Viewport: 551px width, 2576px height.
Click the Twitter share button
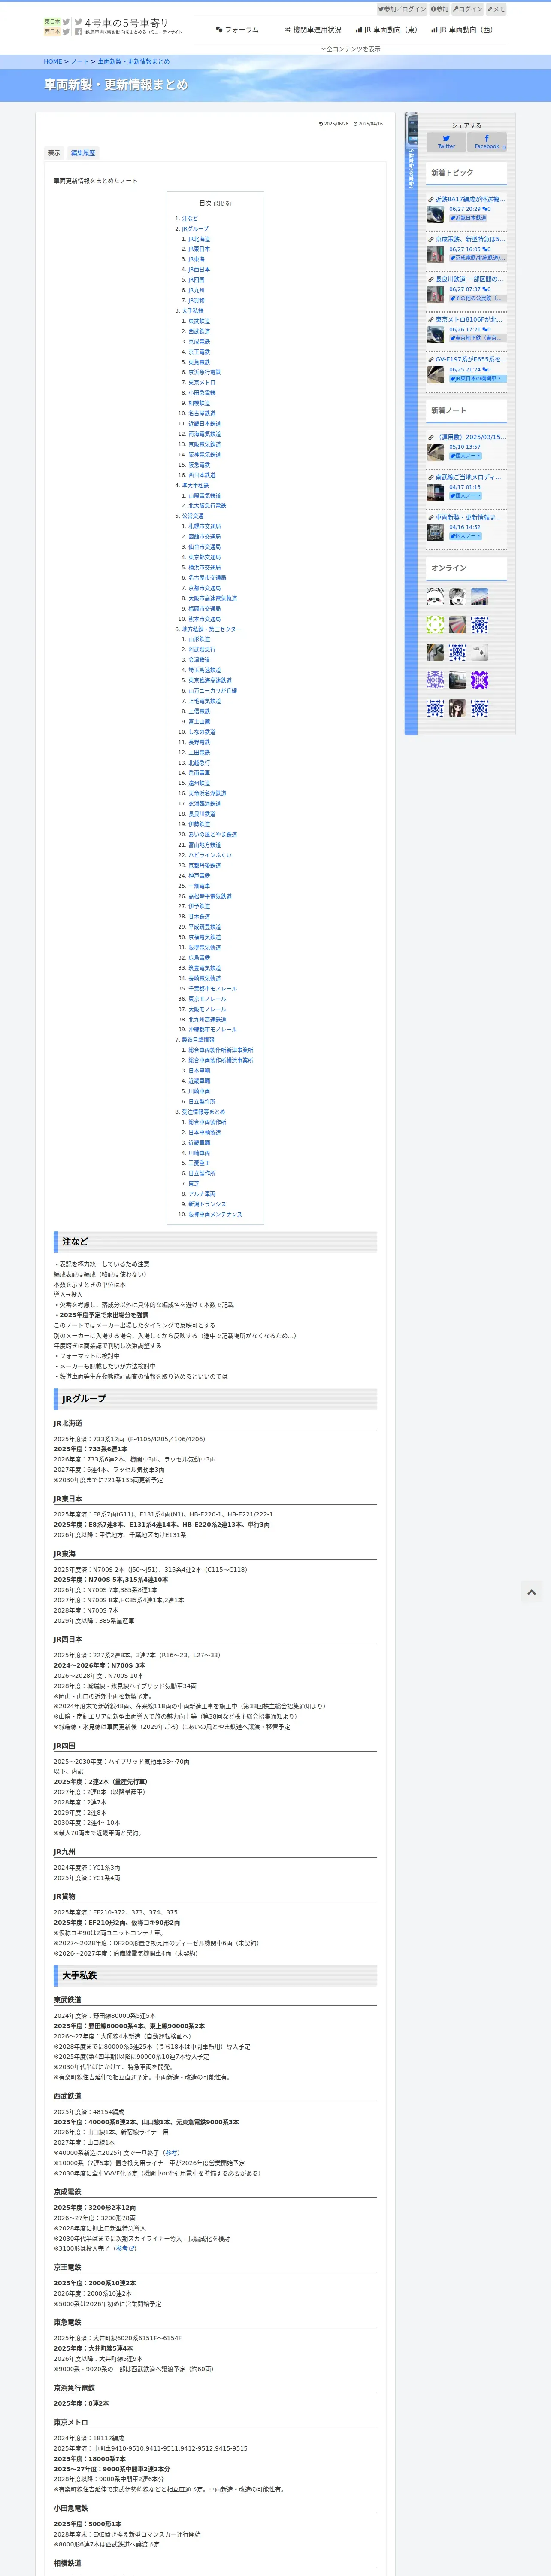coord(446,142)
